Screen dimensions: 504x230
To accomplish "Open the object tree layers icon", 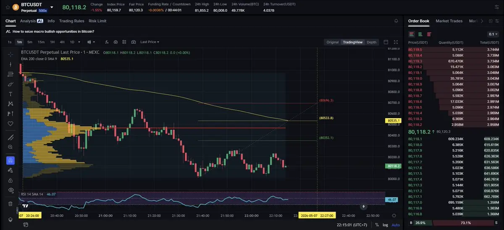I will tap(10, 220).
